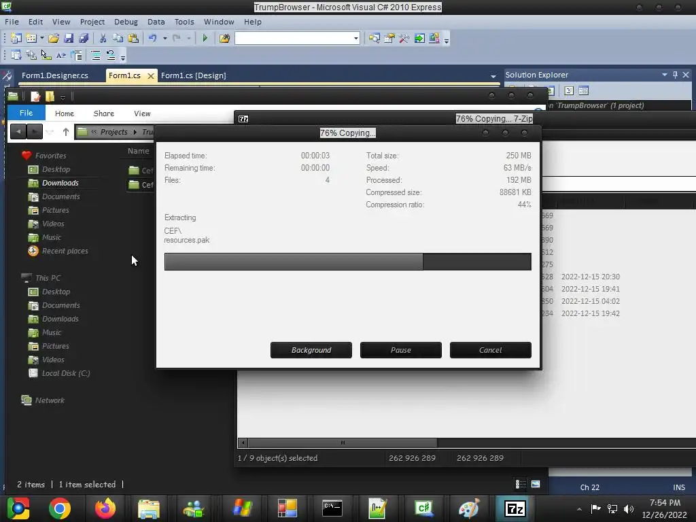Image resolution: width=696 pixels, height=522 pixels.
Task: Save the current file with the floppy icon
Action: [x=69, y=38]
